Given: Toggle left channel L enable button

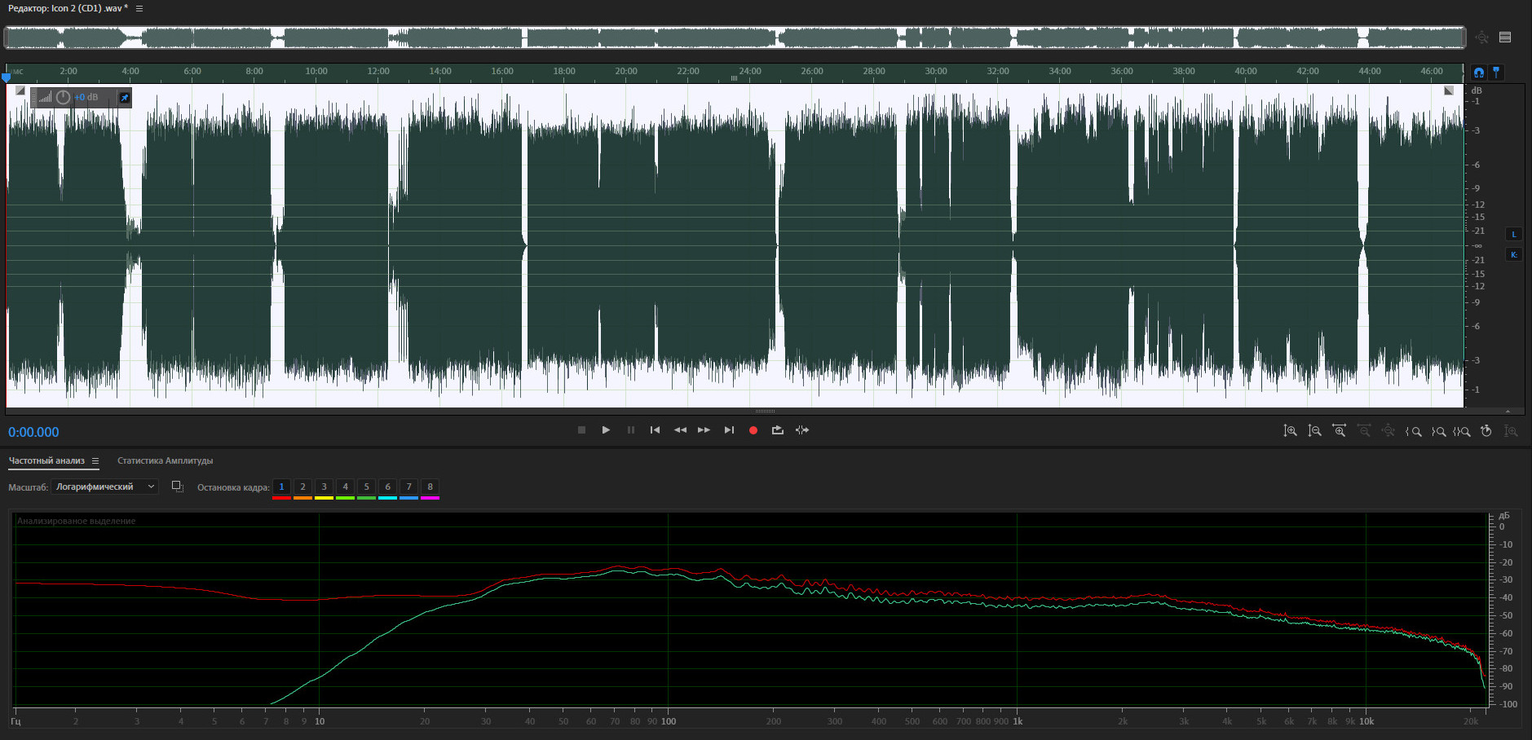Looking at the screenshot, I should click(x=1514, y=235).
